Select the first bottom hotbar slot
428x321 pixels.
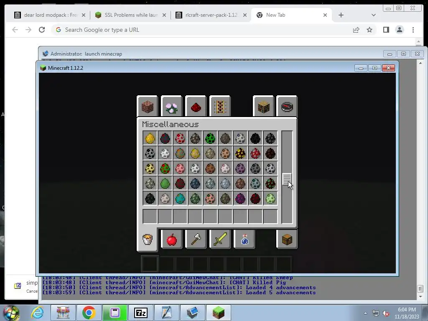coord(150,264)
